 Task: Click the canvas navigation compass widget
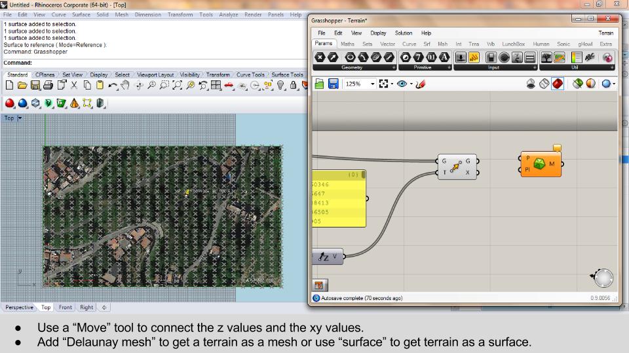603,278
